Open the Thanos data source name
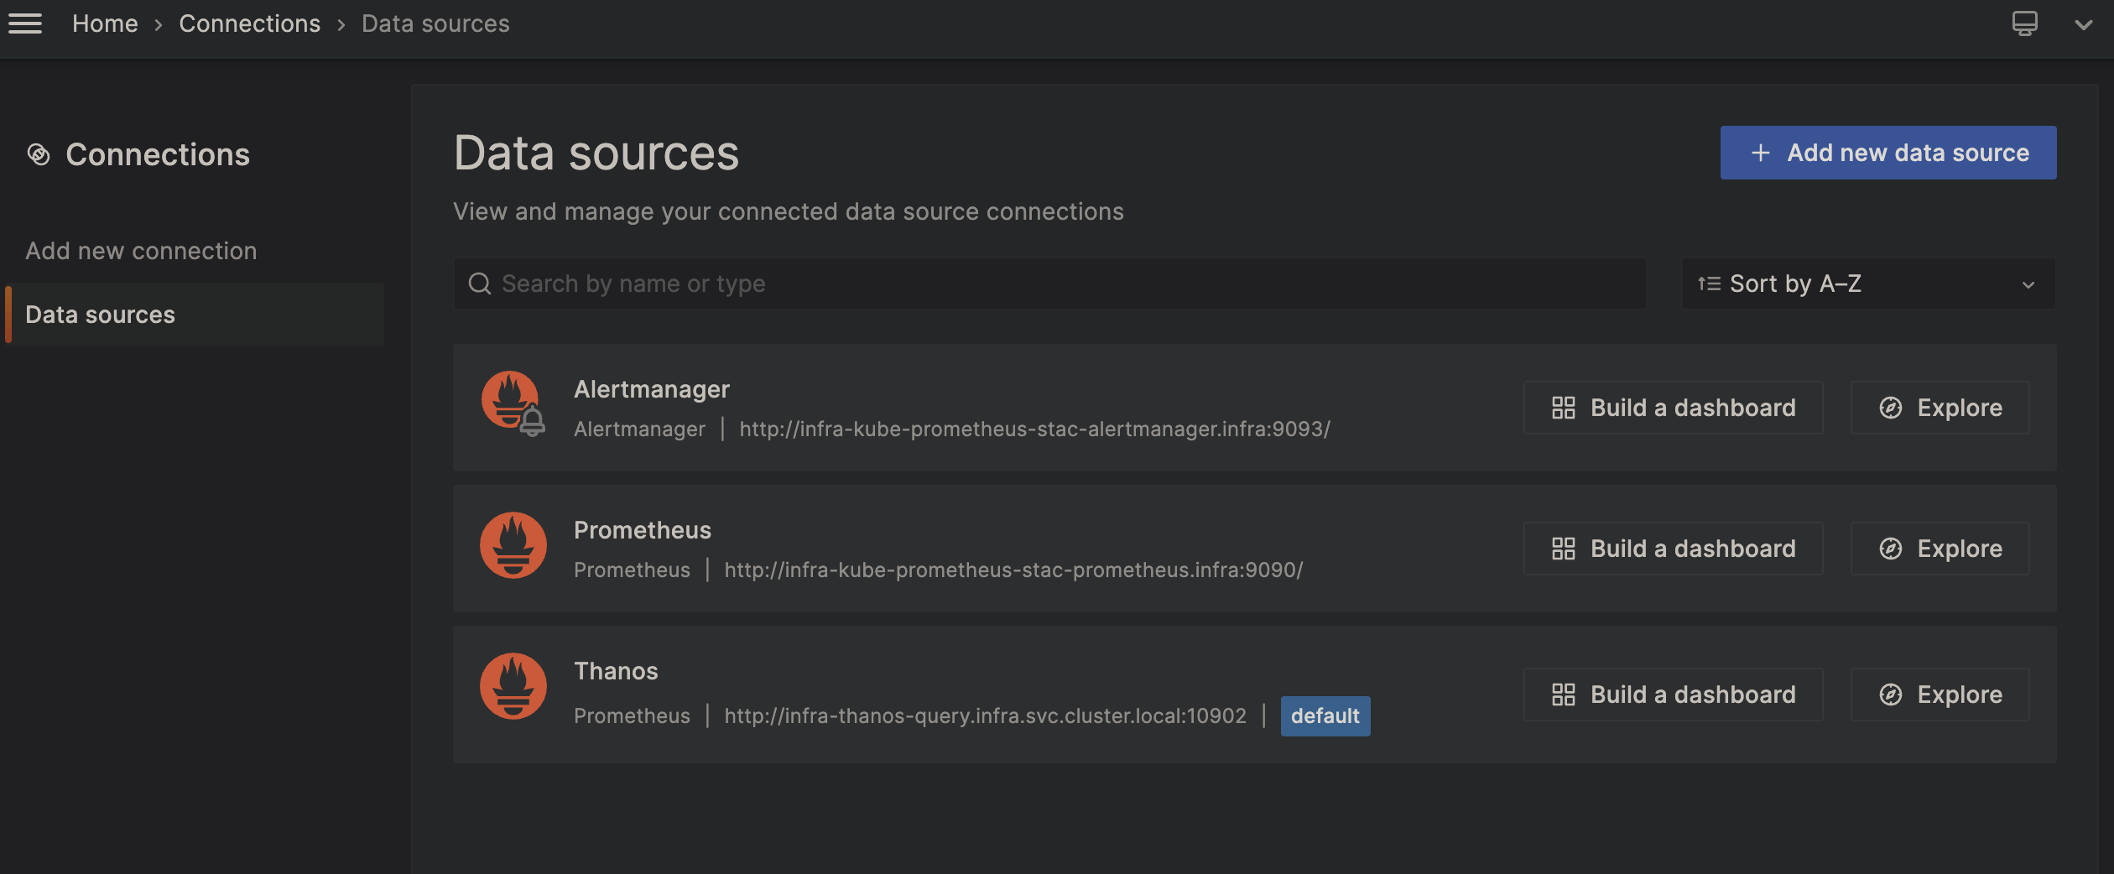 tap(616, 671)
